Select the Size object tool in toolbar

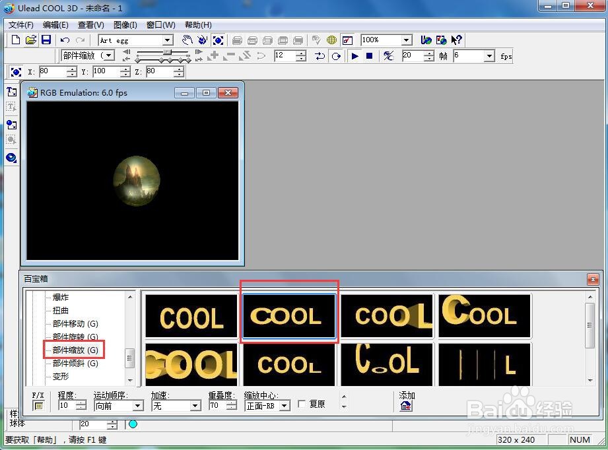tap(218, 40)
